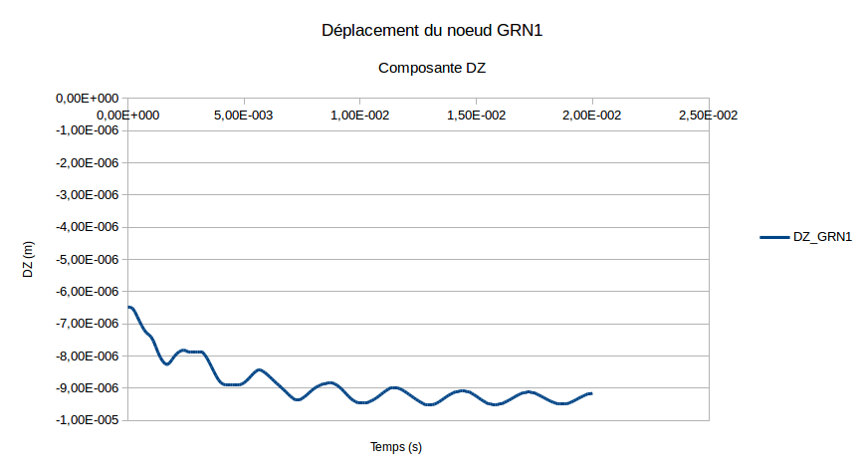Click the blue line swatch in the legend
Viewport: 864px width, 474px height.
coord(774,237)
